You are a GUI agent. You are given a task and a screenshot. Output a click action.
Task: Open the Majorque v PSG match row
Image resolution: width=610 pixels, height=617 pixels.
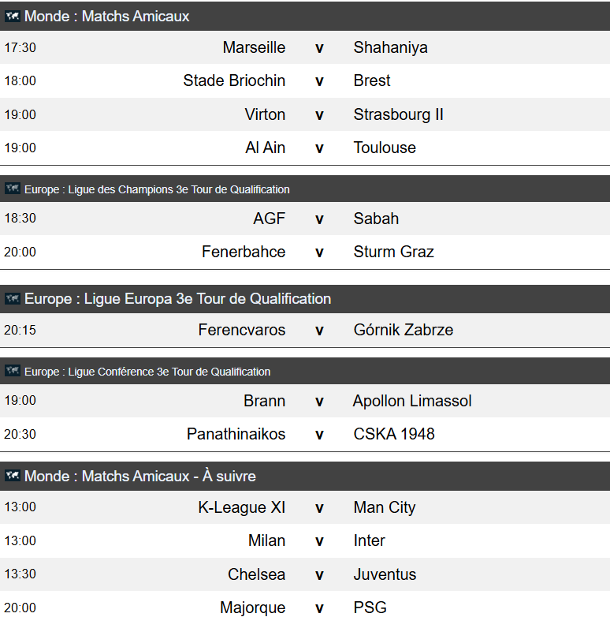pos(305,605)
